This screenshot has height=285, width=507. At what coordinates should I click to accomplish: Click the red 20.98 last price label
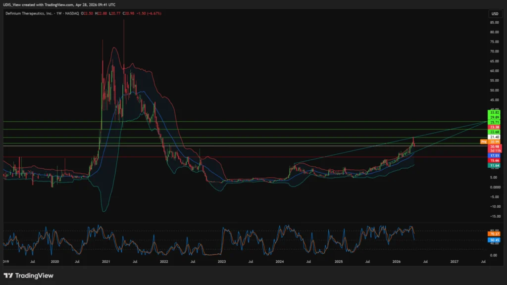[495, 146]
